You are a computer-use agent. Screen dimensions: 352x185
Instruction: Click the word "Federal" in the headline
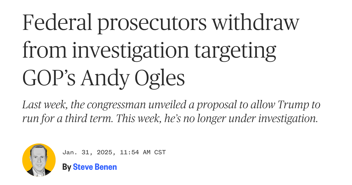(57, 23)
